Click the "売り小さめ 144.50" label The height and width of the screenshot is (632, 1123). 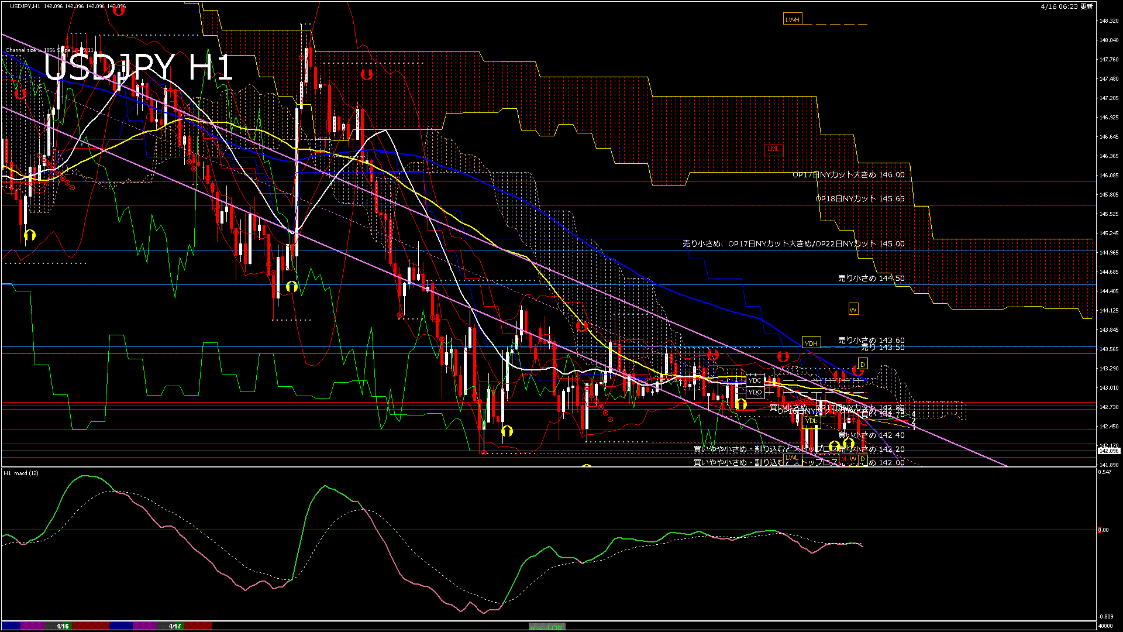[871, 279]
